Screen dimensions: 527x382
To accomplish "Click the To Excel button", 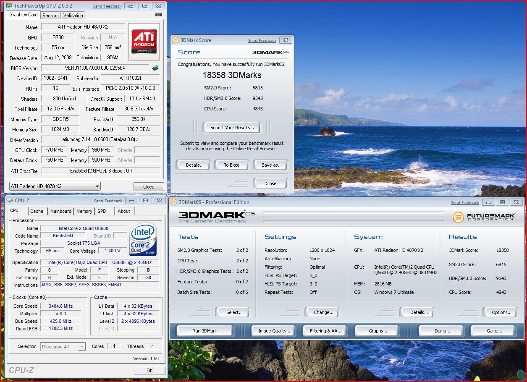I will pyautogui.click(x=232, y=165).
